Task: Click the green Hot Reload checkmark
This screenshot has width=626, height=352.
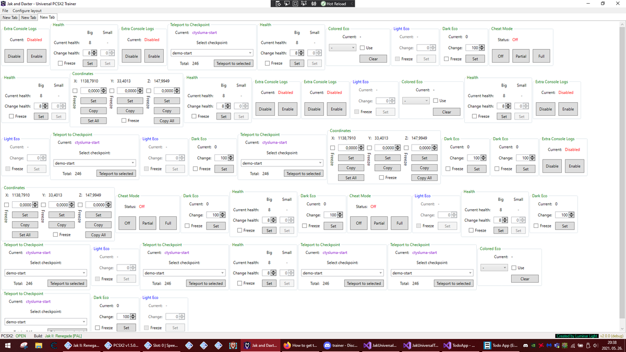Action: click(x=323, y=4)
